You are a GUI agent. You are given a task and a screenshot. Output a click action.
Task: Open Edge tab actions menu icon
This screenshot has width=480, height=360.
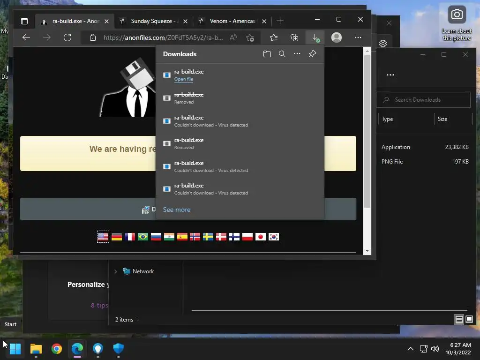pos(24,21)
